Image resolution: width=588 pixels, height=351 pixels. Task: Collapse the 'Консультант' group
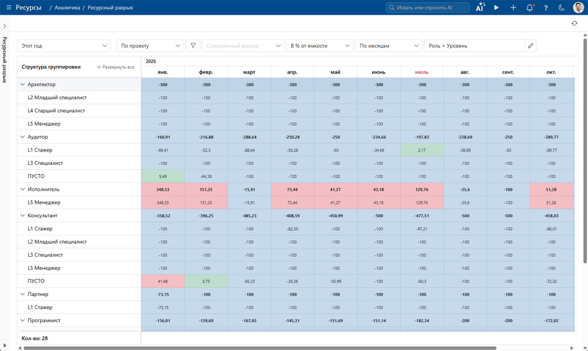22,215
